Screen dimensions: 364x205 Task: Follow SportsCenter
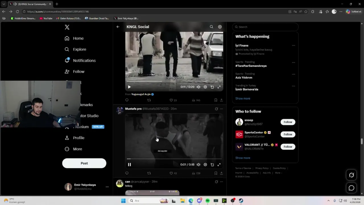pos(288,134)
